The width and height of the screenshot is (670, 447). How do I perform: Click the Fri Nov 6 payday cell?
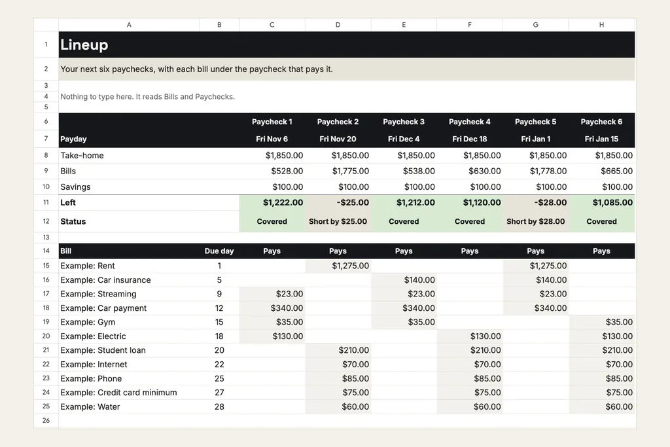(x=272, y=139)
